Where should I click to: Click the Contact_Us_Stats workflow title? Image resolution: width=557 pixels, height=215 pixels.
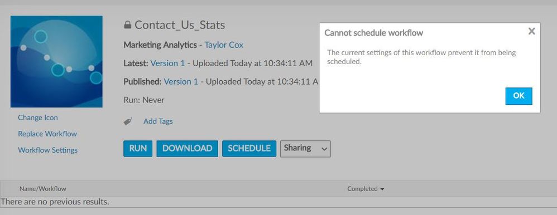[x=180, y=25]
